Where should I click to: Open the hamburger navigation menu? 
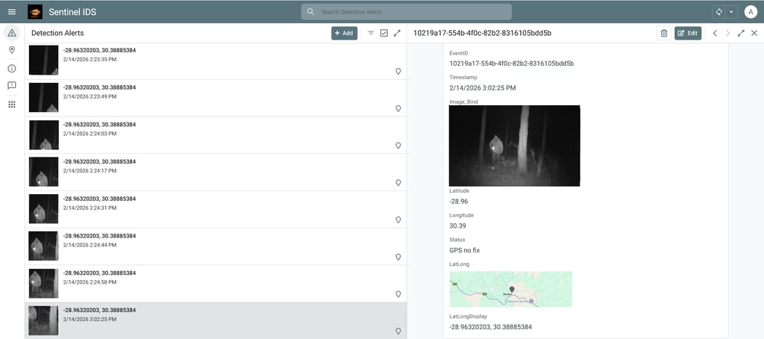tap(12, 12)
